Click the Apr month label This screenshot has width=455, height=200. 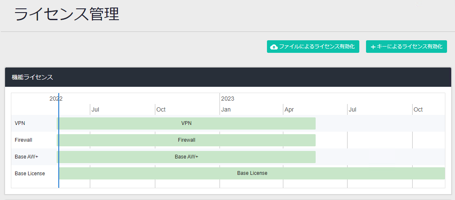coord(289,109)
